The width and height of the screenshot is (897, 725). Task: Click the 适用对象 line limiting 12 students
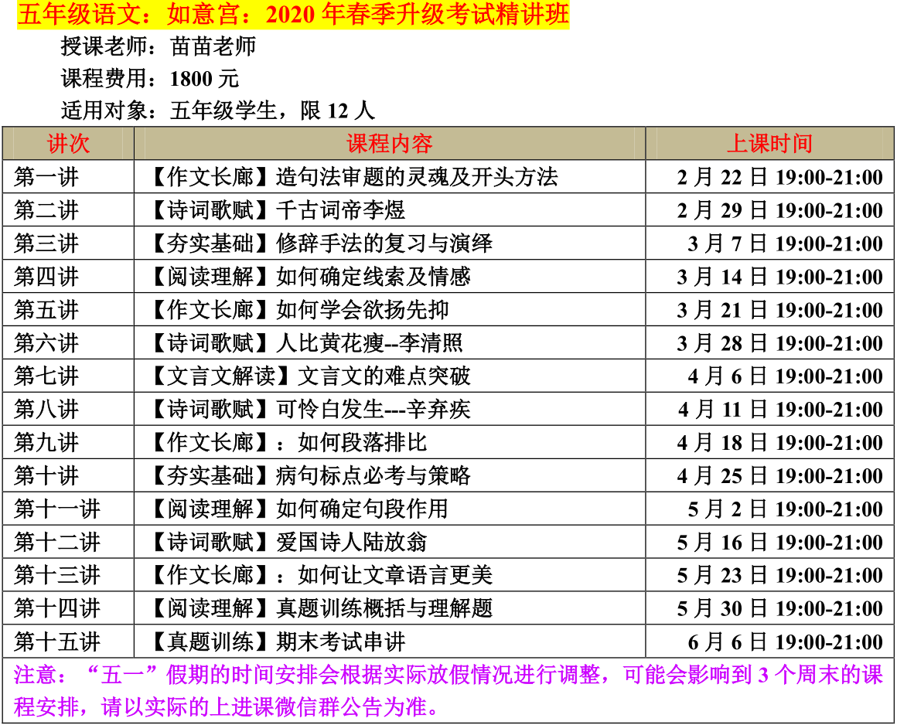(218, 111)
